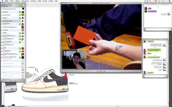The width and height of the screenshot is (172, 107).
Task: Click the audio icon beside florian chevillard
Action: coord(20,42)
